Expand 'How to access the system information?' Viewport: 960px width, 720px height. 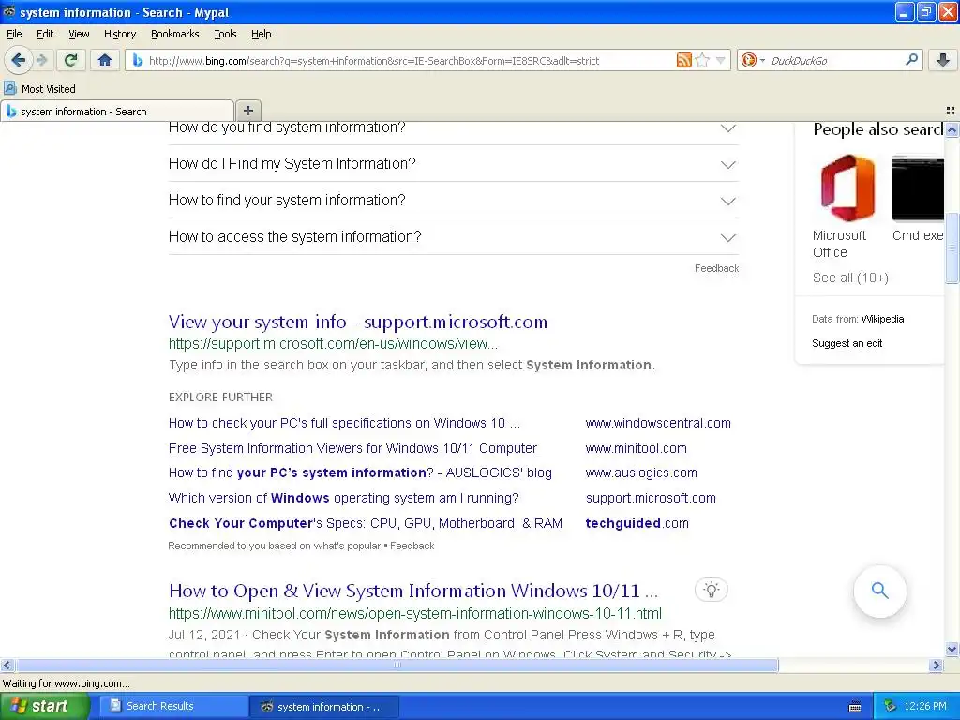(453, 237)
